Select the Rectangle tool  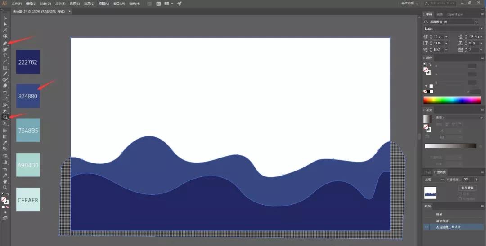click(5, 68)
